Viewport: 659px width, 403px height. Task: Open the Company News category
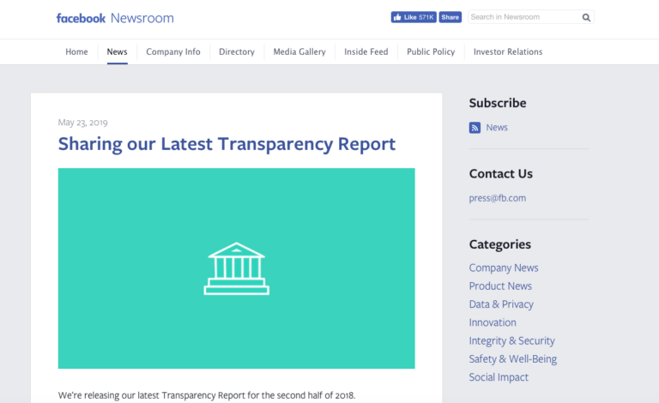click(504, 268)
